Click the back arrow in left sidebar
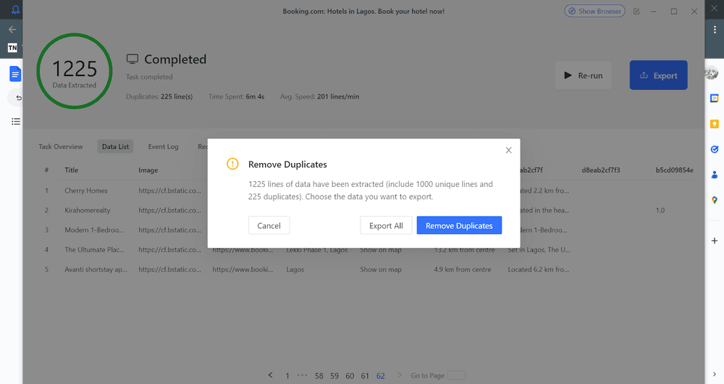 [12, 29]
